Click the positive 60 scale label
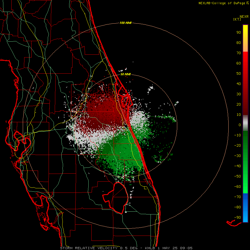Screen dimensions: 250x250 coord(239,63)
